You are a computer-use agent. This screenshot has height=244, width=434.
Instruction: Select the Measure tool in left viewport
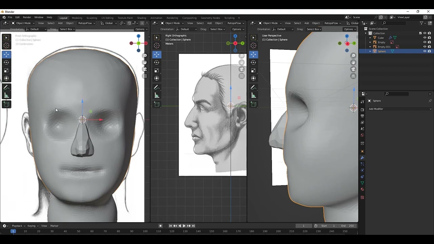[x=6, y=96]
